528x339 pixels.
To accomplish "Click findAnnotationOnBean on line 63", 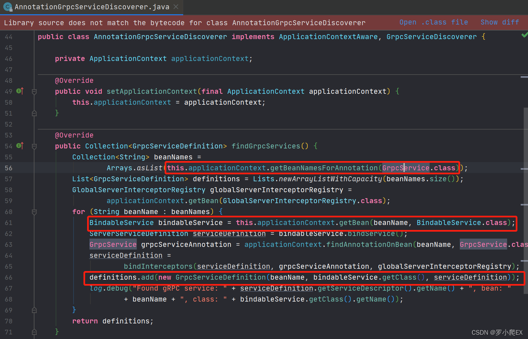I will click(x=369, y=245).
